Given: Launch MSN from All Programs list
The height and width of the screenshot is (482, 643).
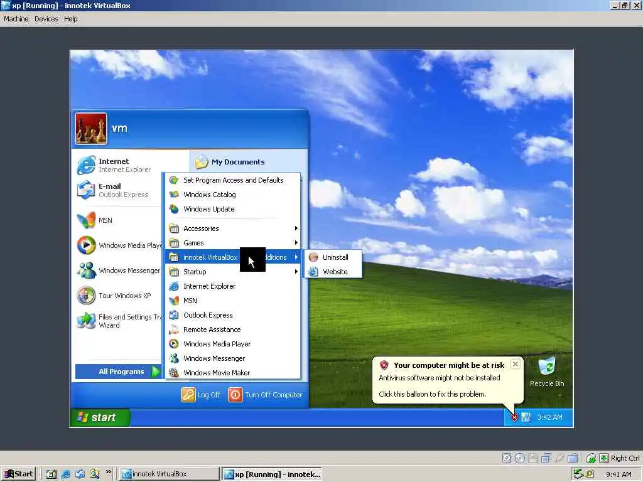Looking at the screenshot, I should tap(232, 301).
